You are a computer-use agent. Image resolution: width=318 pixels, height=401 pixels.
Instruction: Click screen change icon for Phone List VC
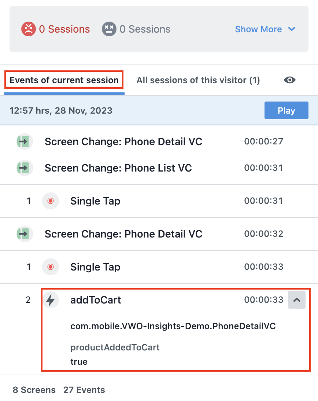(25, 168)
